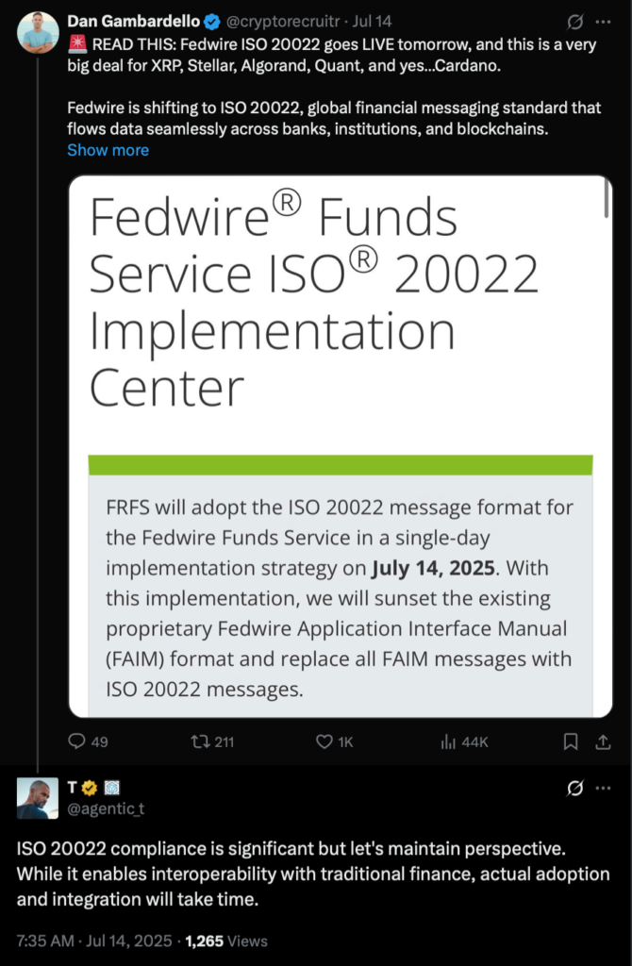Open more options on Dan's tweet
632x966 pixels.
point(604,21)
